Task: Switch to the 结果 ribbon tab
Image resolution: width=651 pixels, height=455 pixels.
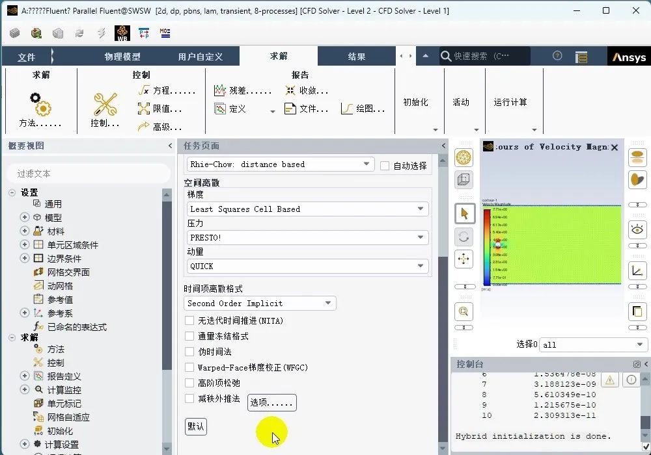Action: 357,57
